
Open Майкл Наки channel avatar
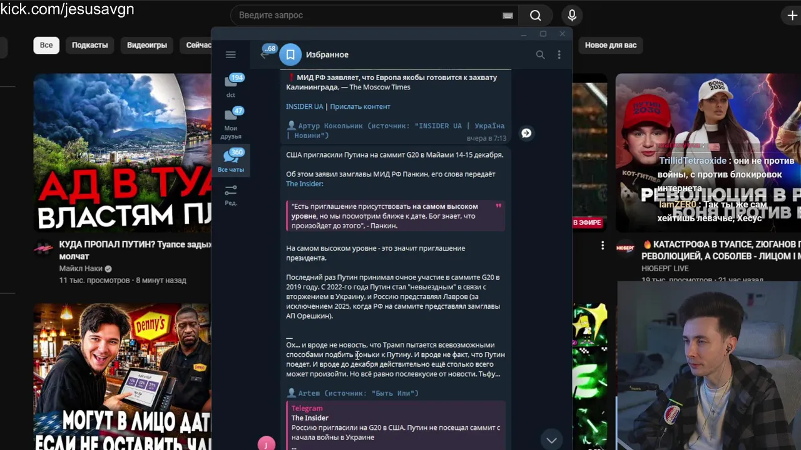click(44, 248)
